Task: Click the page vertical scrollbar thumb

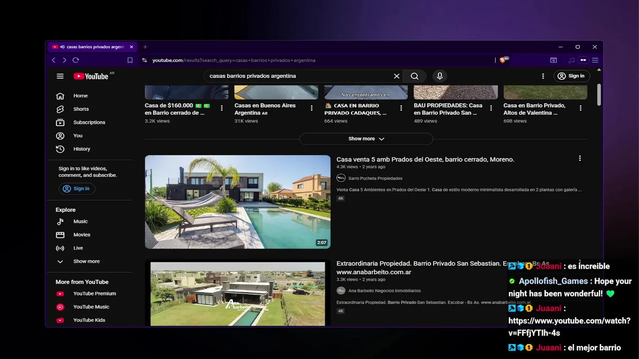Action: click(599, 95)
